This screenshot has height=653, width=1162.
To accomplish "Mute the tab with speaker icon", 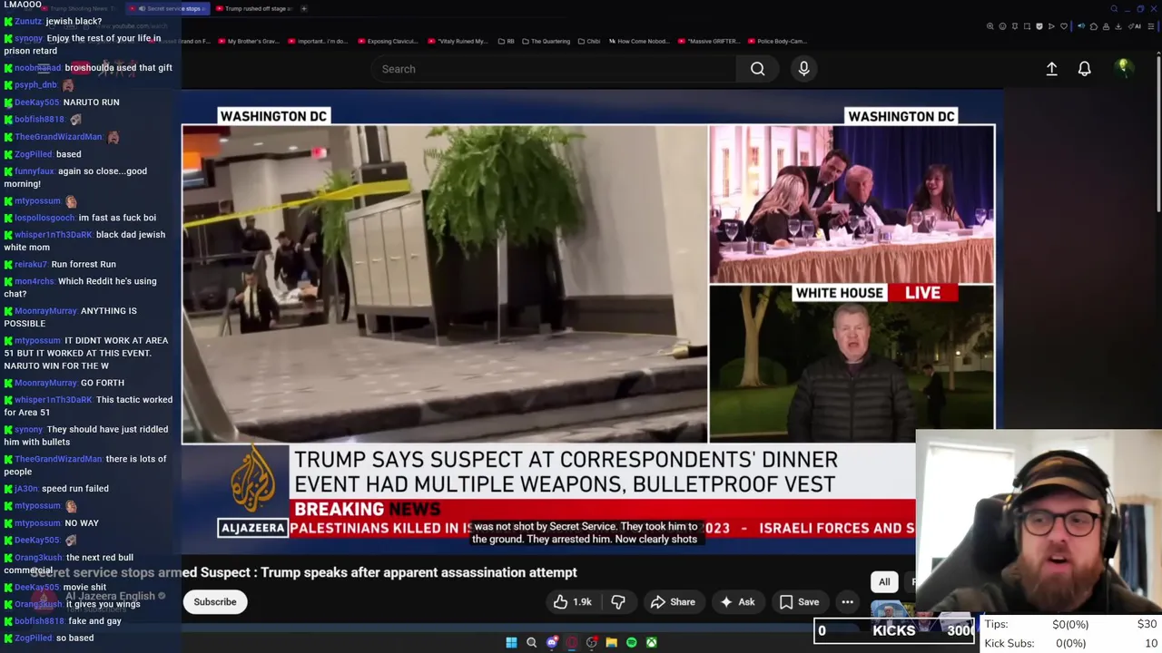I will point(1081,26).
